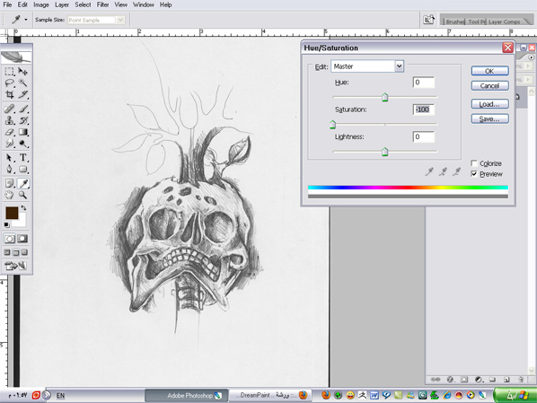Click the Hue slider handle
The height and width of the screenshot is (403, 537).
(385, 97)
